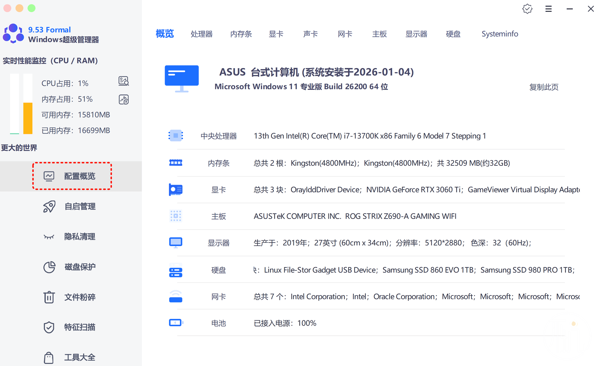Click the orange memory usage bar
Screen dimensions: 597x366
[x=28, y=118]
